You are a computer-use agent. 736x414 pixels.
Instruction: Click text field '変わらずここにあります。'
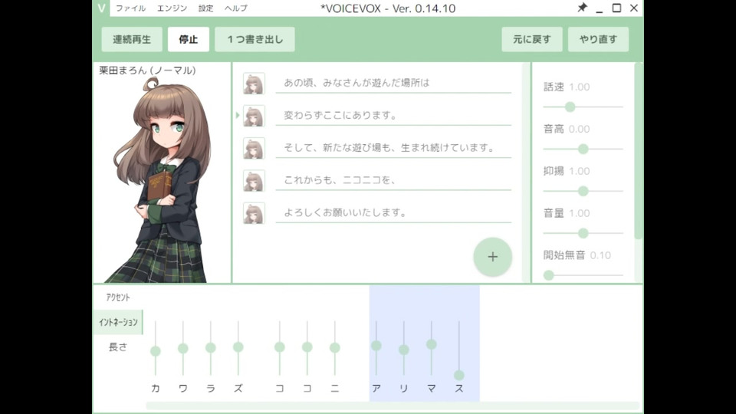(393, 116)
